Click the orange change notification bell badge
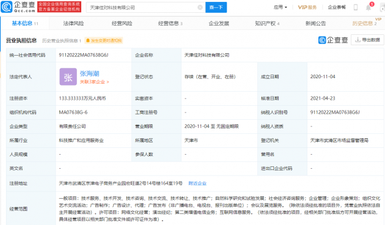The width and height of the screenshot is (385, 225). click(104, 40)
